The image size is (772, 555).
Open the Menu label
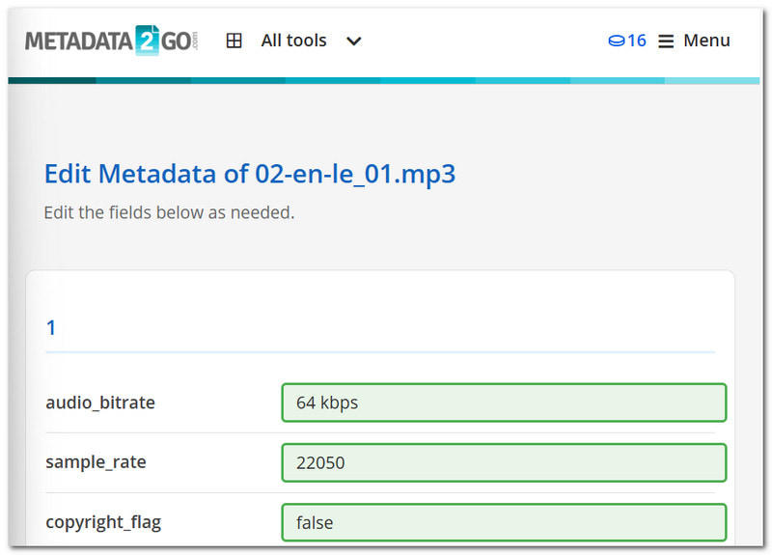click(x=706, y=41)
